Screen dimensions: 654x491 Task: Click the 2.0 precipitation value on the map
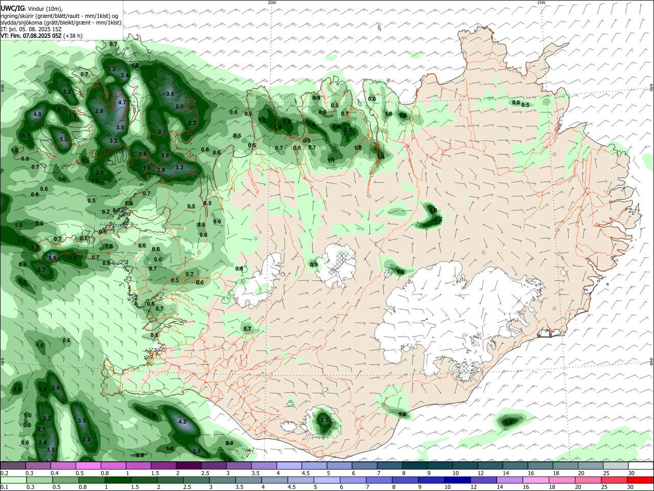click(100, 172)
